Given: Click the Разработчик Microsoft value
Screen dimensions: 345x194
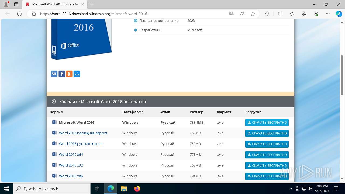Looking at the screenshot, I should (x=195, y=30).
